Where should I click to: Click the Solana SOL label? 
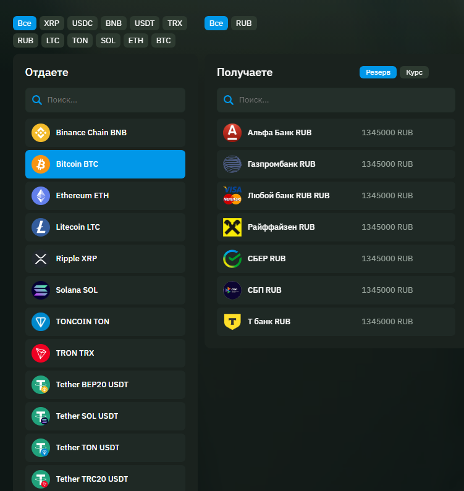point(77,290)
